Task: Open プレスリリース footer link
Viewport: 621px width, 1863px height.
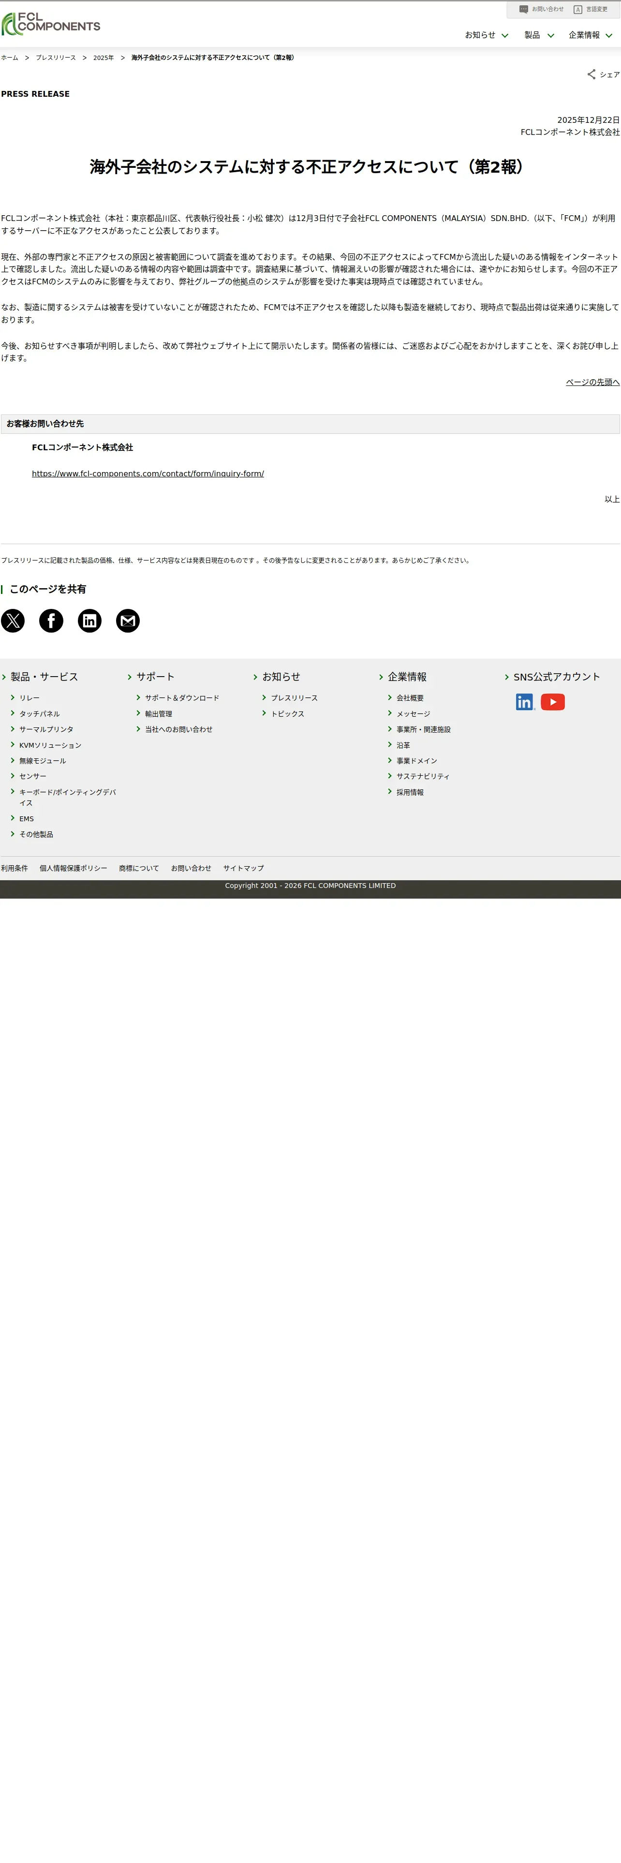Action: pyautogui.click(x=294, y=698)
